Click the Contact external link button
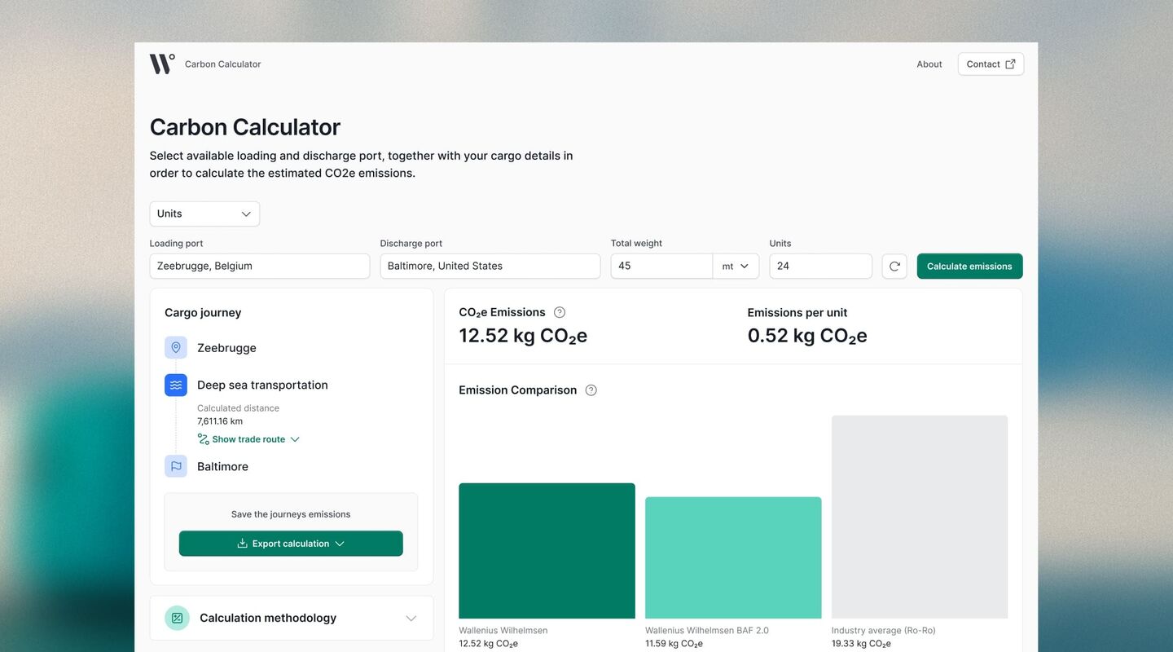Image resolution: width=1173 pixels, height=652 pixels. pos(991,64)
